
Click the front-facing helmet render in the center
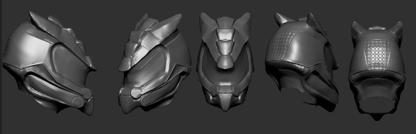tap(225, 62)
